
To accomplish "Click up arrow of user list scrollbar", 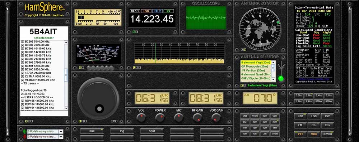I will (x=66, y=42).
